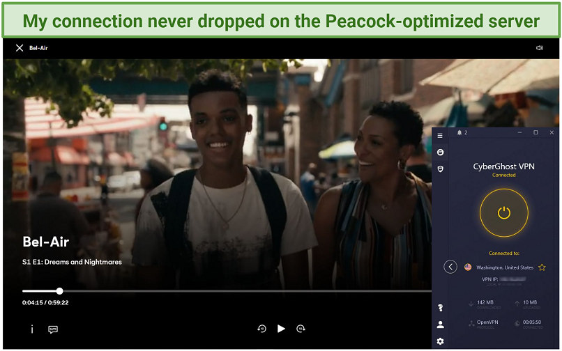
Task: Toggle the CyberGhost VPN power button
Action: 503,212
